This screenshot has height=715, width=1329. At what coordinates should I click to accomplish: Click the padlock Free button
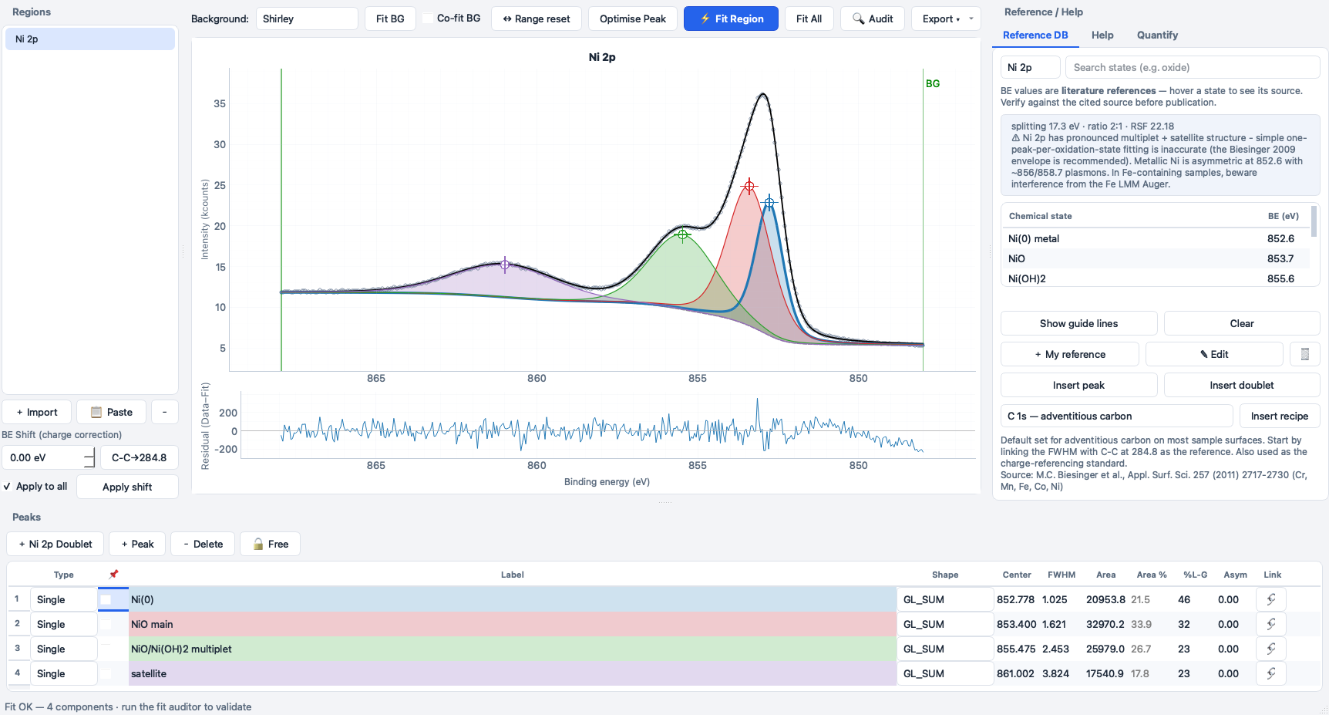[270, 544]
